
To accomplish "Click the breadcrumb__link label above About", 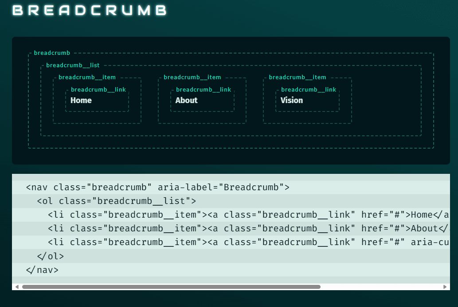I will [204, 90].
